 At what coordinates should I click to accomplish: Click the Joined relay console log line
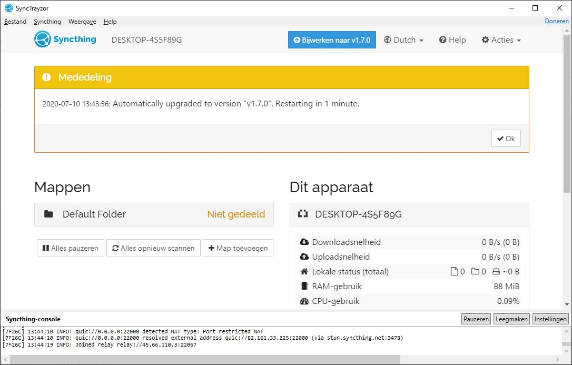99,344
